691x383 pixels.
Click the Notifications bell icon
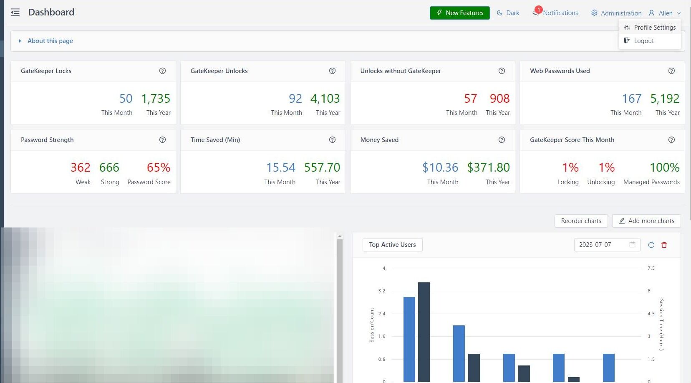point(535,13)
